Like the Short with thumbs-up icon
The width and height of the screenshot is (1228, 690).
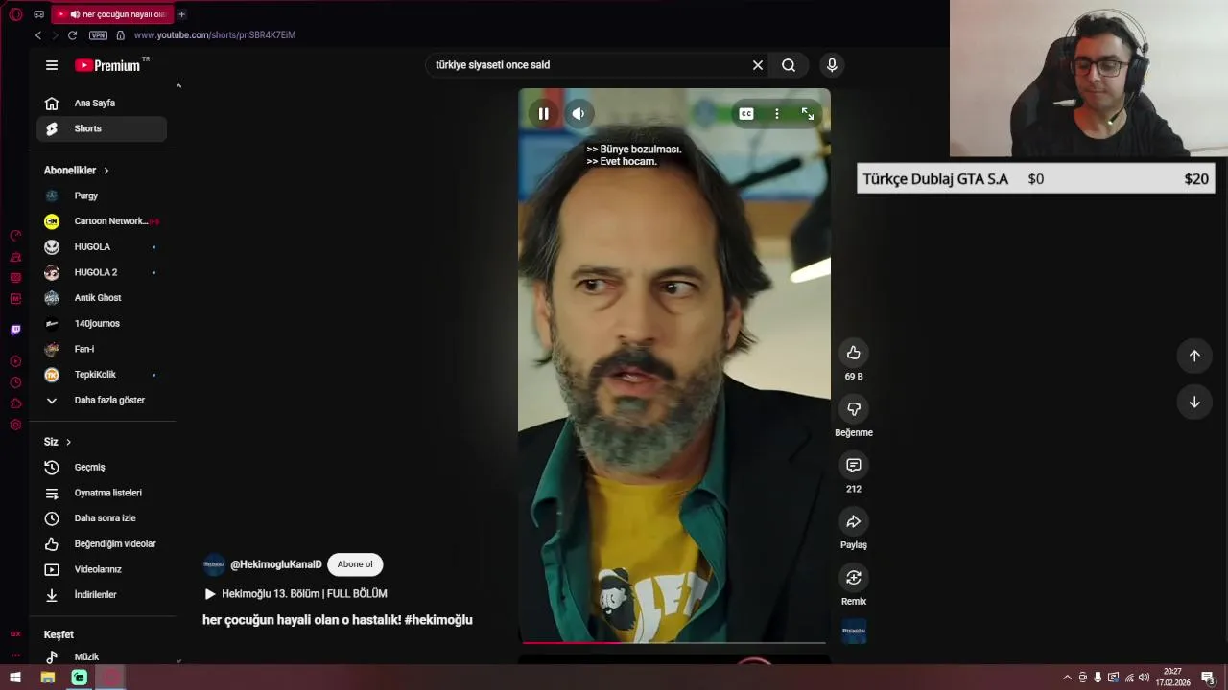[854, 353]
